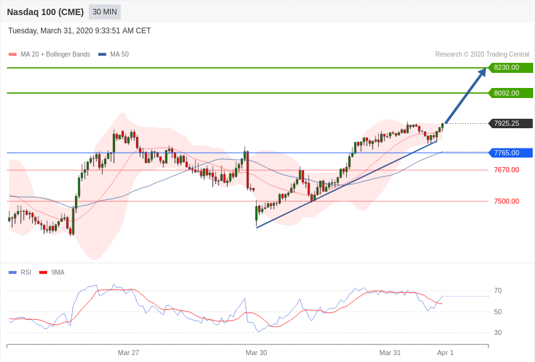Click the Mar 31 date axis label
Viewport: 535px width, 362px height.
pyautogui.click(x=390, y=353)
